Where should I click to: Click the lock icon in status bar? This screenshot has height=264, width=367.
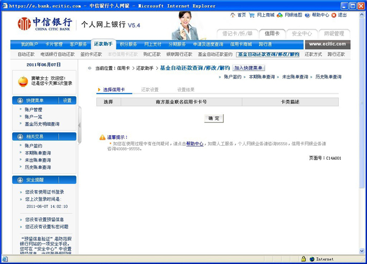(303, 259)
